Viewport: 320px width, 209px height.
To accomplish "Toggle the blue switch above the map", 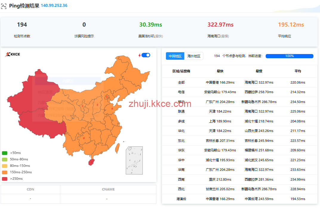I will (146, 55).
